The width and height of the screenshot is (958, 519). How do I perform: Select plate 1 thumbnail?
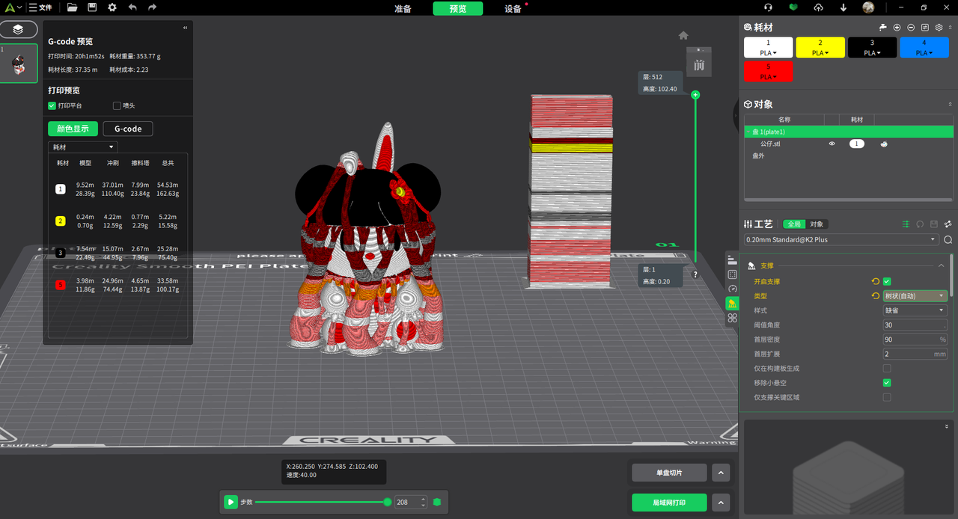[19, 64]
